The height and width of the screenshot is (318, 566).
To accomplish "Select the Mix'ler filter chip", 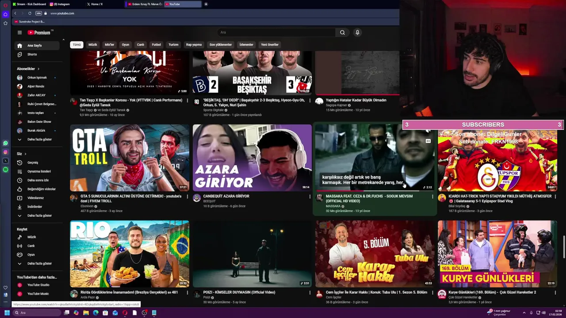I will [109, 45].
